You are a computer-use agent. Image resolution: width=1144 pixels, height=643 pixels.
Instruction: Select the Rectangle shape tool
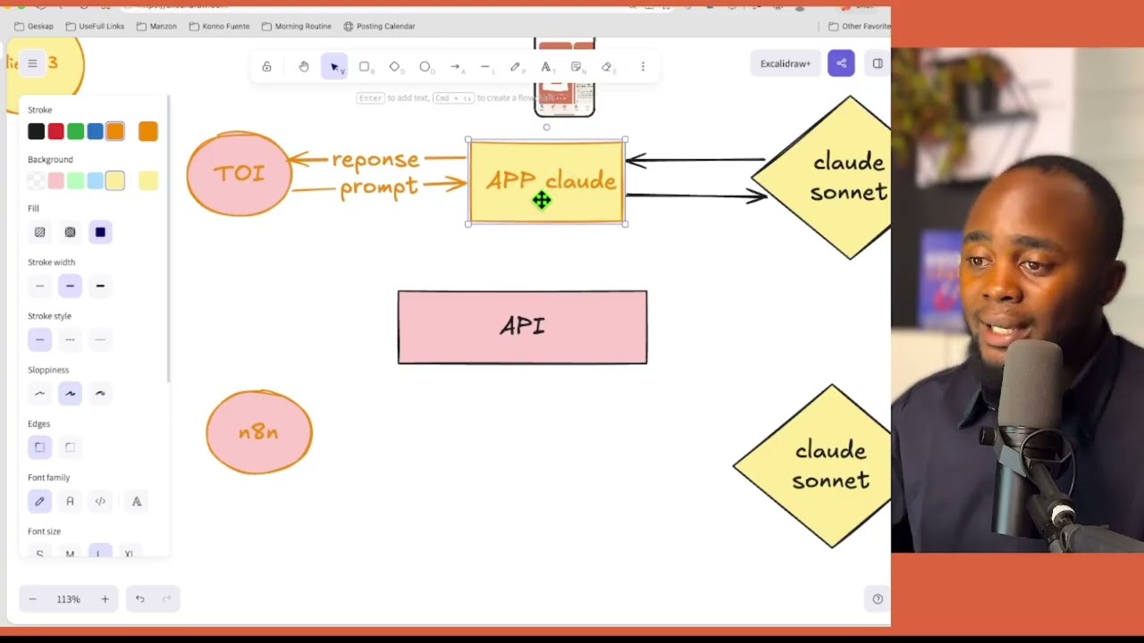pyautogui.click(x=365, y=66)
